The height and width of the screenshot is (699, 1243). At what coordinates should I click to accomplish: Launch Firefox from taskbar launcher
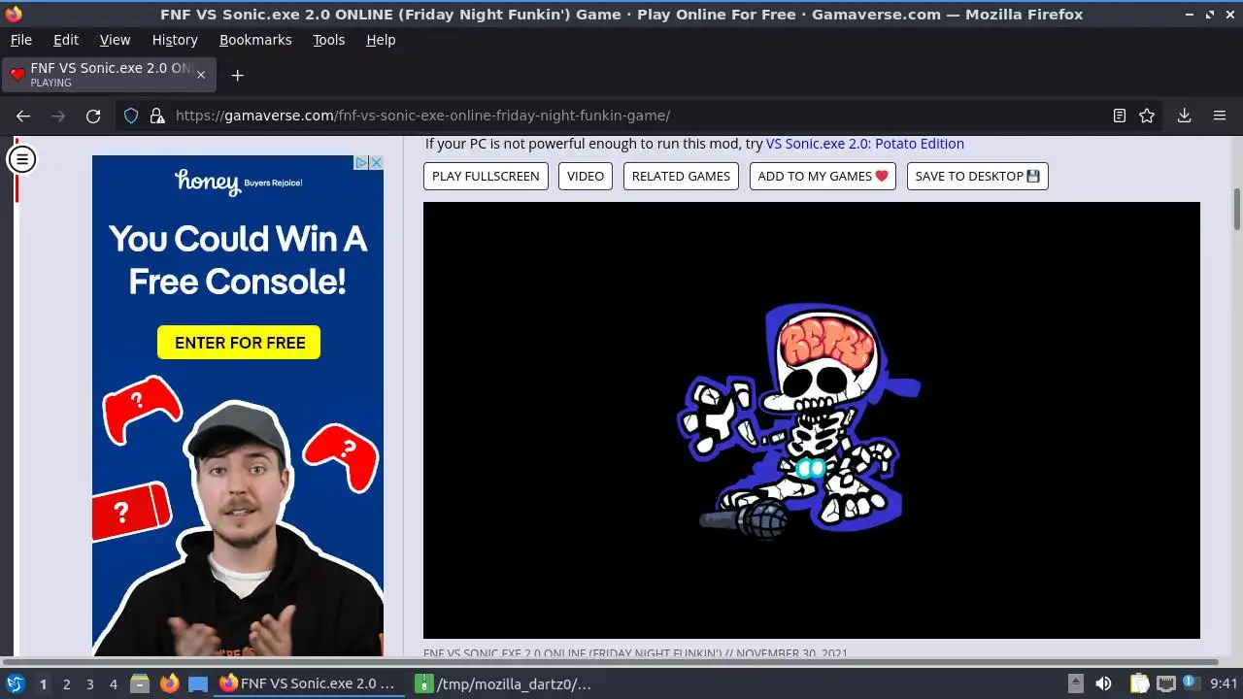[169, 683]
